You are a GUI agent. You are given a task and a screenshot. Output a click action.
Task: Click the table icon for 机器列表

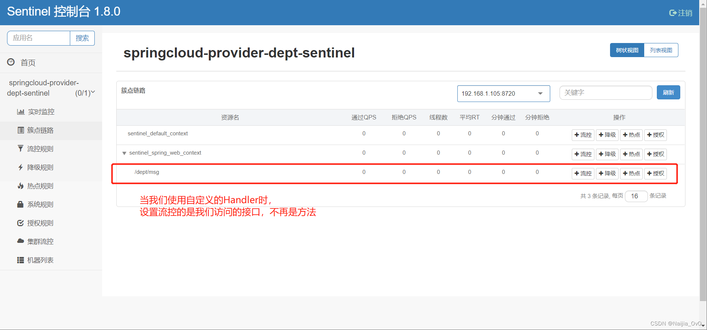click(x=20, y=260)
